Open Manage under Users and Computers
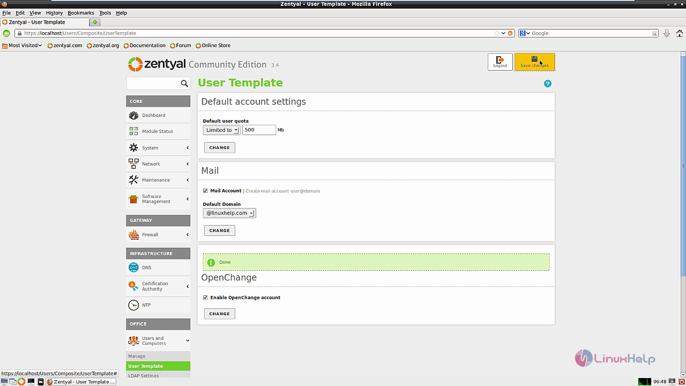This screenshot has width=686, height=386. click(158, 356)
